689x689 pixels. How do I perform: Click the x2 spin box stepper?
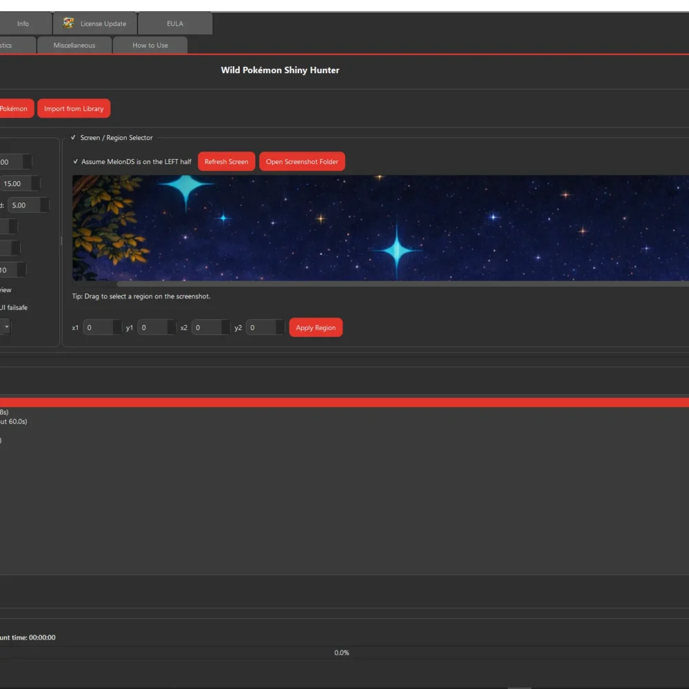point(225,327)
